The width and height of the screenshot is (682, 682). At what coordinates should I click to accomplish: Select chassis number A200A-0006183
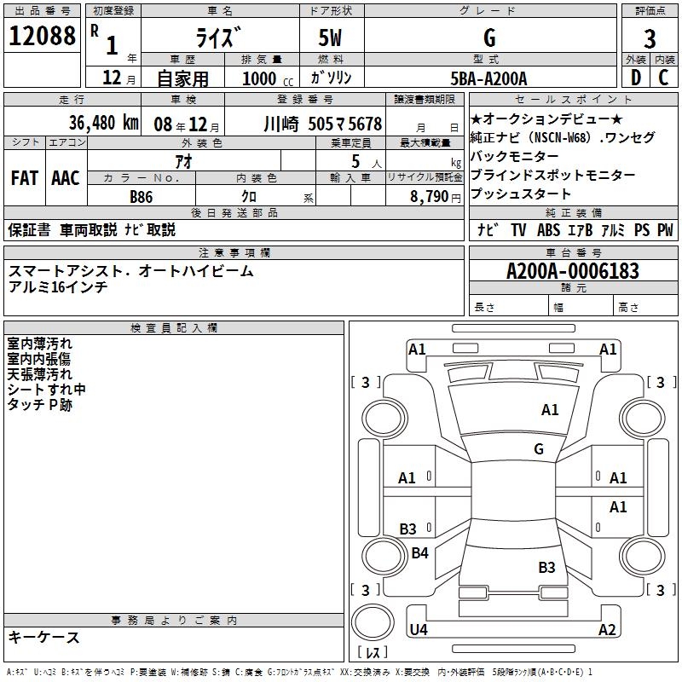(573, 271)
